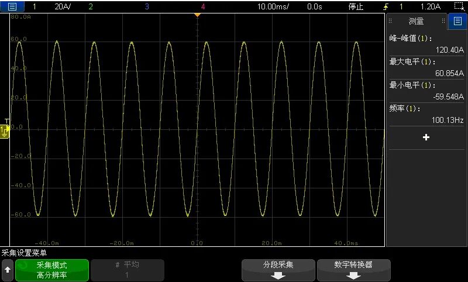
Task: Click the 停止 run status label
Action: [x=356, y=7]
